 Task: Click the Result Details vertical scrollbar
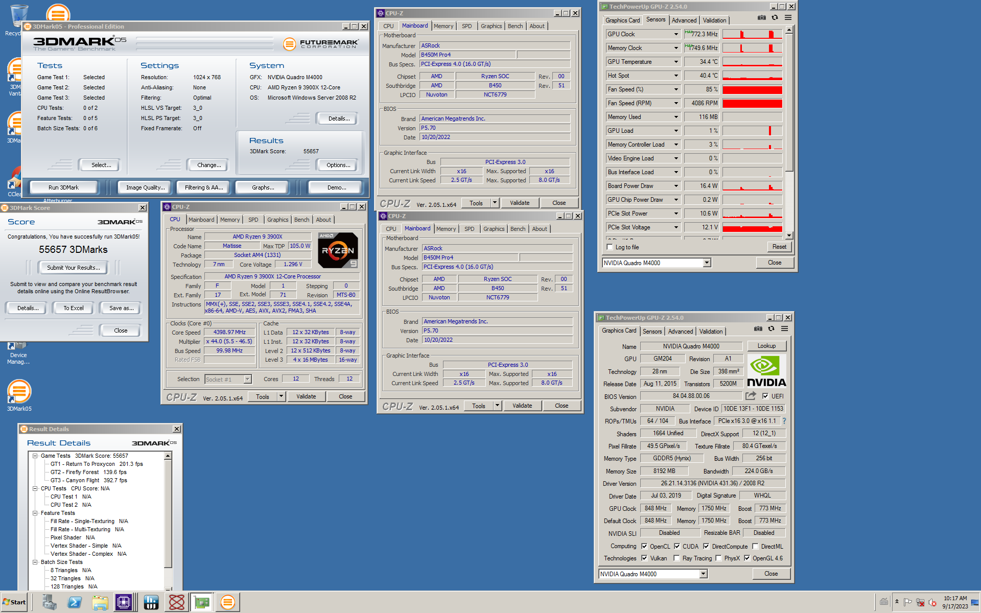click(168, 521)
